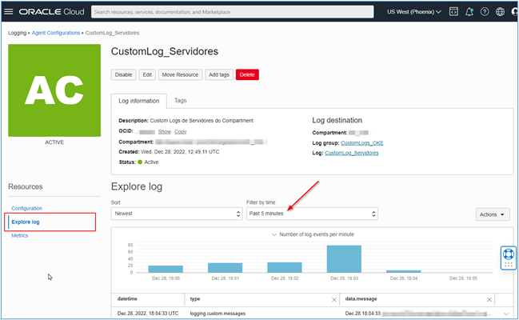Click the CustomLog_Servidores page title
Image resolution: width=519 pixels, height=320 pixels.
coord(165,51)
